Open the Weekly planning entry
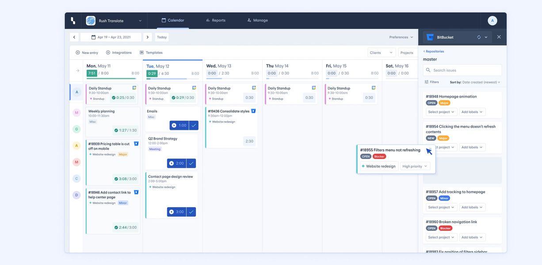The height and width of the screenshot is (265, 542). [113, 122]
